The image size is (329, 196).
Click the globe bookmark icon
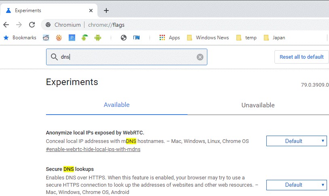[124, 38]
